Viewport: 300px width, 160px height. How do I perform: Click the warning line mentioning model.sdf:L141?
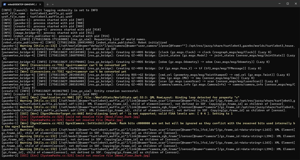149,102
